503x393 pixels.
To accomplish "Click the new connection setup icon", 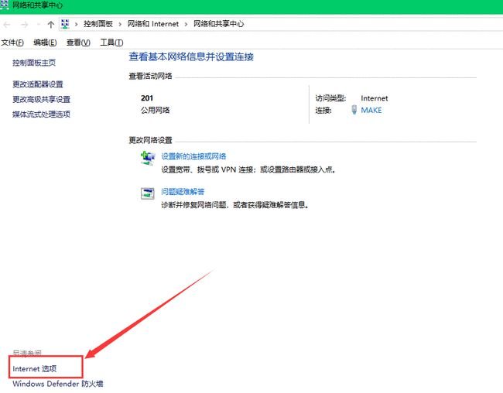I will click(147, 158).
